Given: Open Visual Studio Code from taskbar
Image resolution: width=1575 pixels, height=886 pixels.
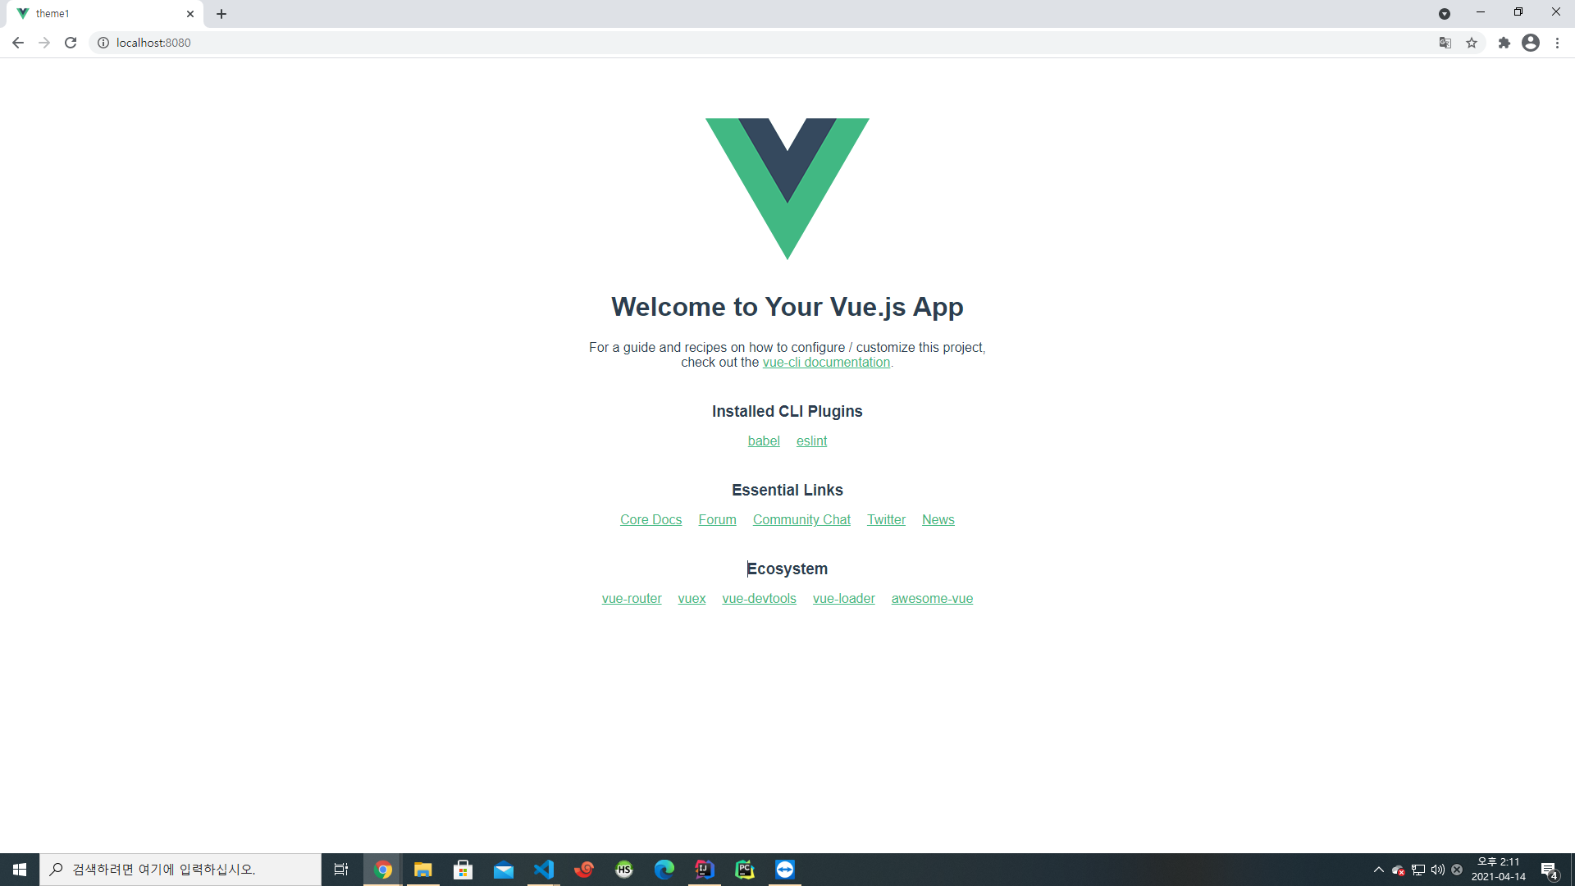Looking at the screenshot, I should click(x=544, y=870).
